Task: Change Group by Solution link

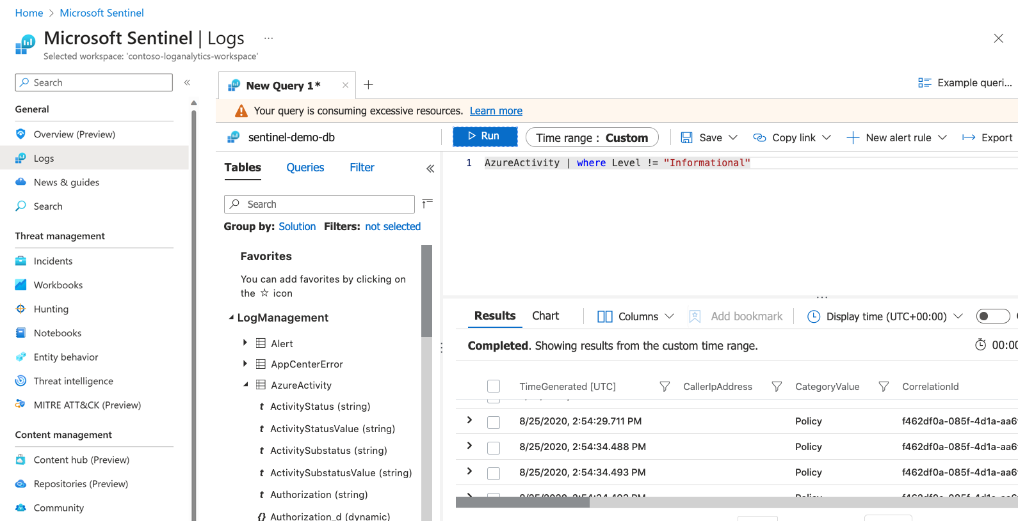Action: pos(297,226)
